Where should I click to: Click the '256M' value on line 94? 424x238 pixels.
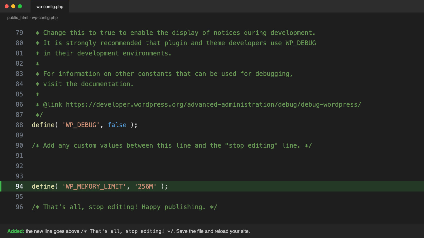pos(146,187)
